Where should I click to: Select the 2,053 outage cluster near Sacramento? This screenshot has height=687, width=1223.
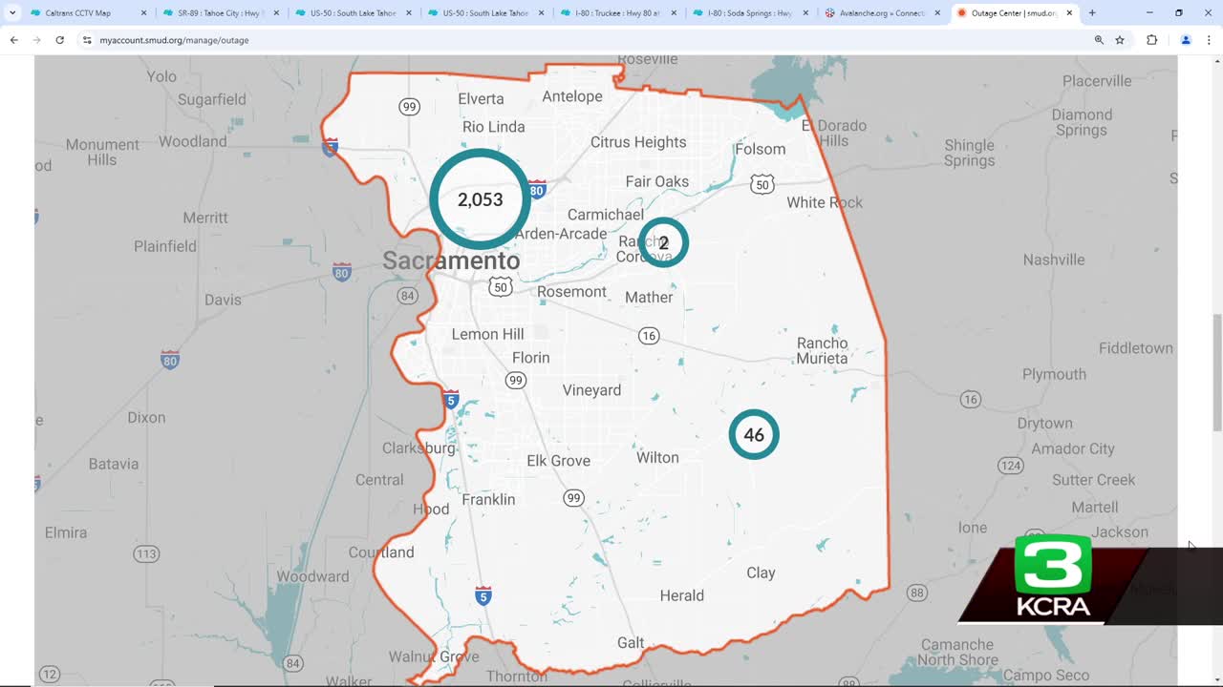point(480,198)
